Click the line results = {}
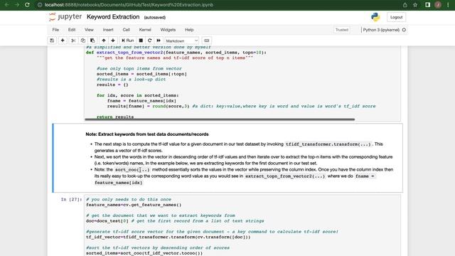The width and height of the screenshot is (455, 256). pyautogui.click(x=112, y=85)
